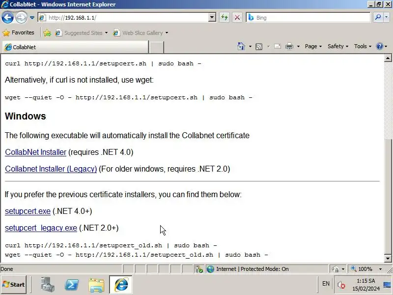Open Suggested Sites in favorites bar
The height and width of the screenshot is (295, 393).
[82, 33]
